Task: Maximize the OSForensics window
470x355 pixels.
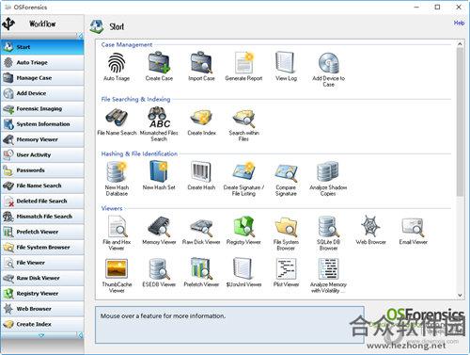Action: coord(437,7)
